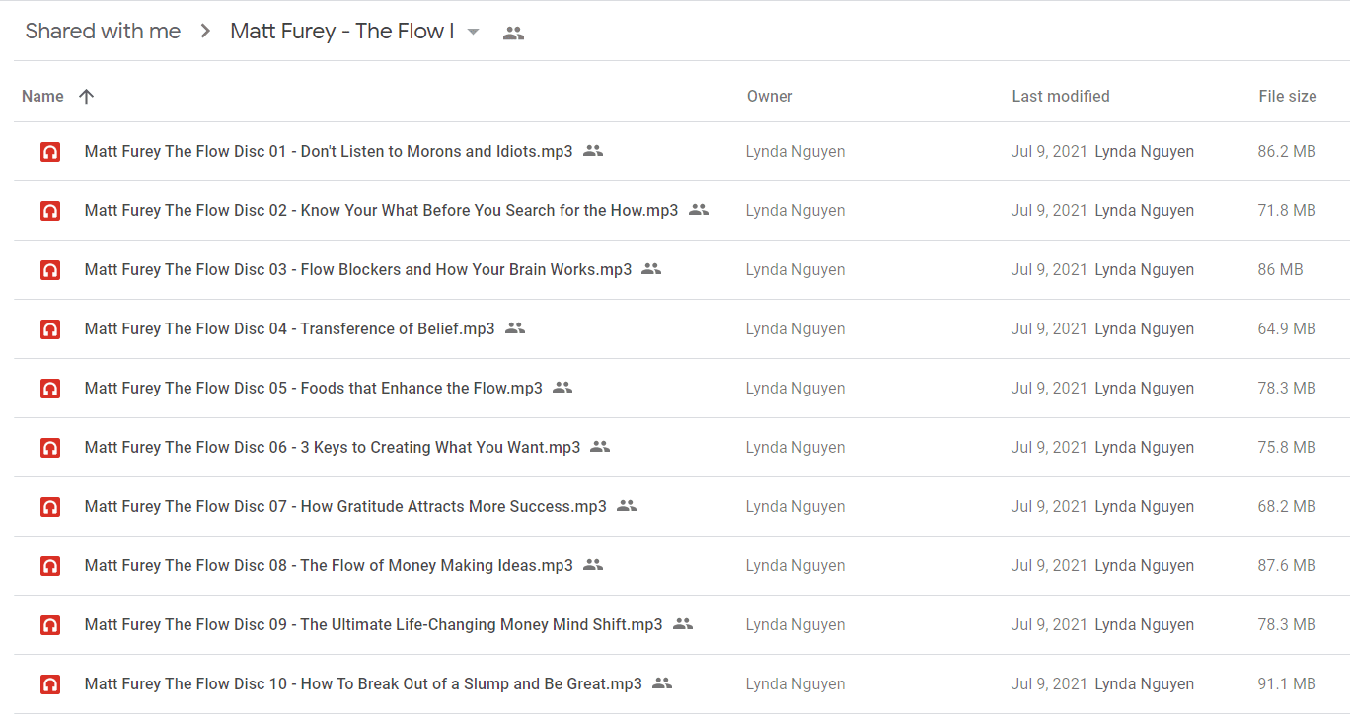This screenshot has width=1350, height=718.
Task: Click the shared people icon beside Disc 05
Action: coord(562,388)
